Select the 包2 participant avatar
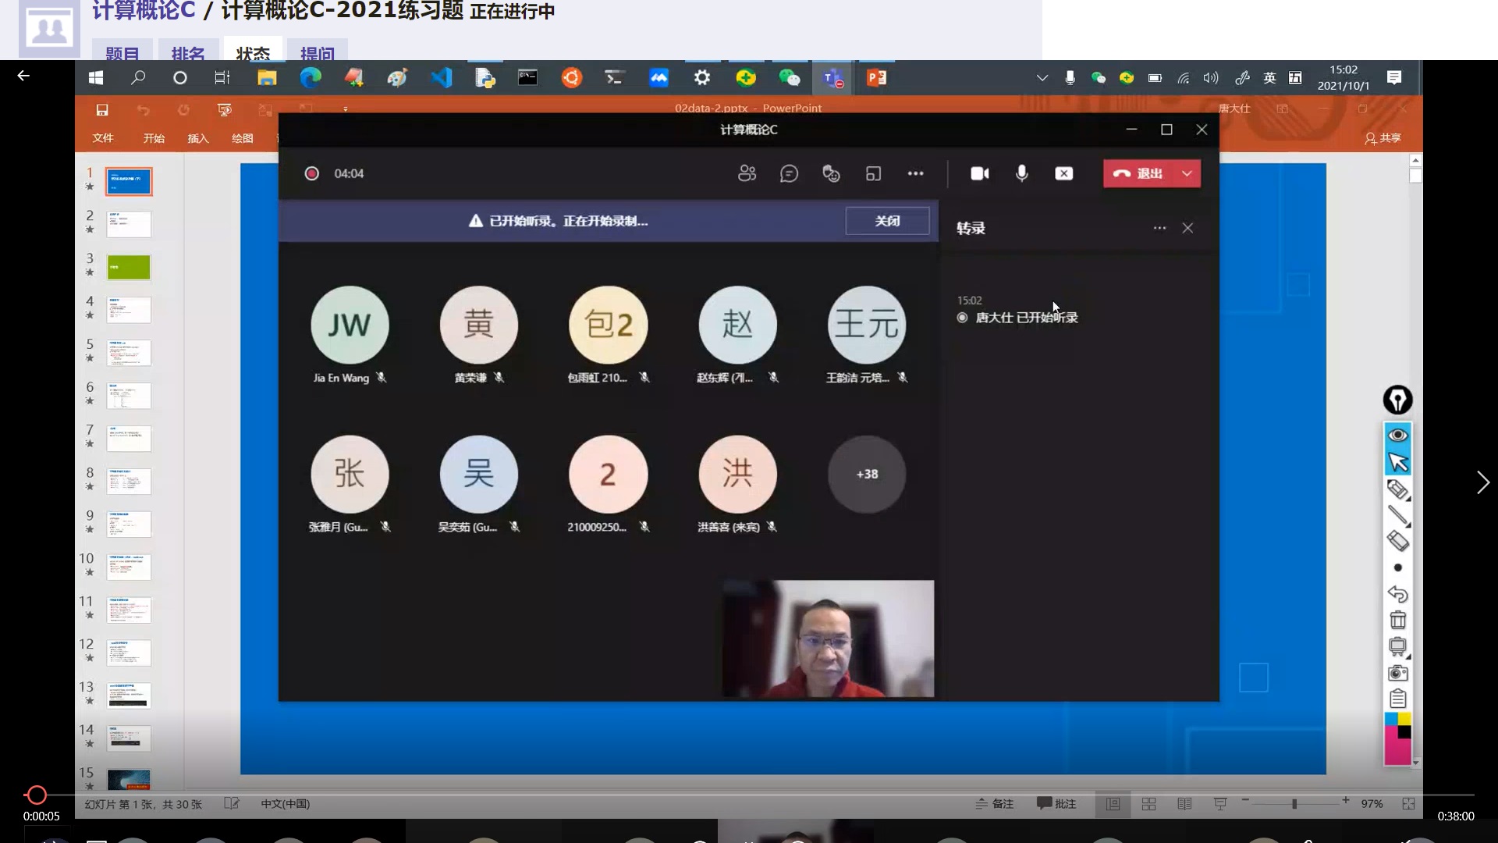 coord(609,325)
